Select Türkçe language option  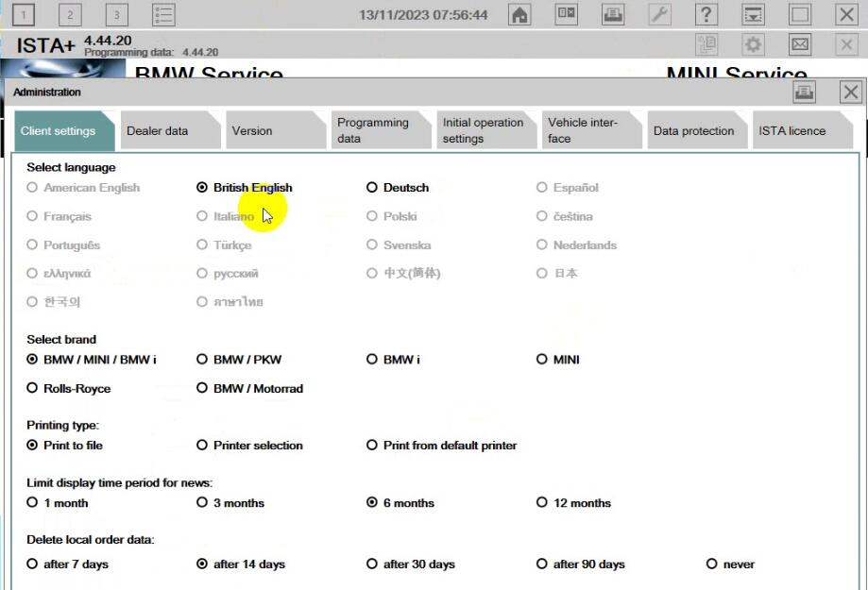pos(224,245)
